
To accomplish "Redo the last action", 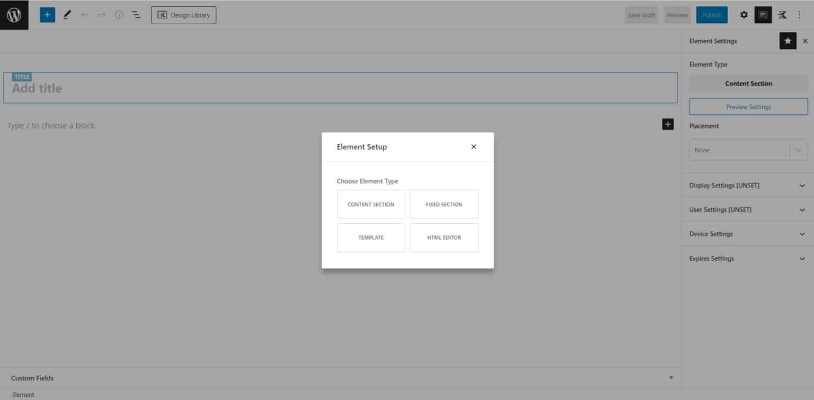I will point(101,15).
